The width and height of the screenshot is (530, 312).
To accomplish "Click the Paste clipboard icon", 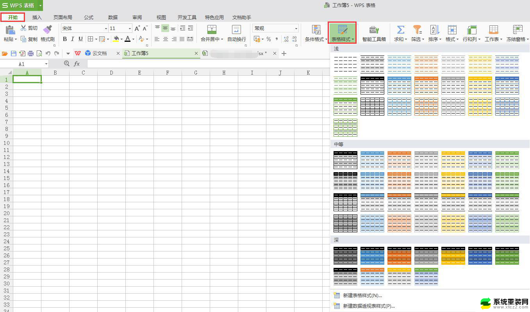I will point(10,30).
